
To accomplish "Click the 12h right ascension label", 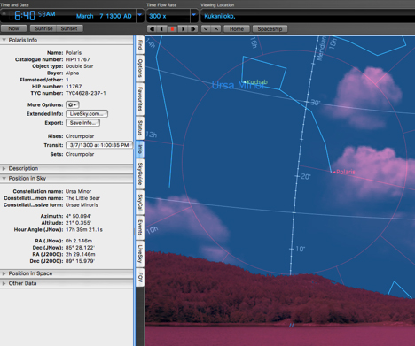I will (x=152, y=135).
